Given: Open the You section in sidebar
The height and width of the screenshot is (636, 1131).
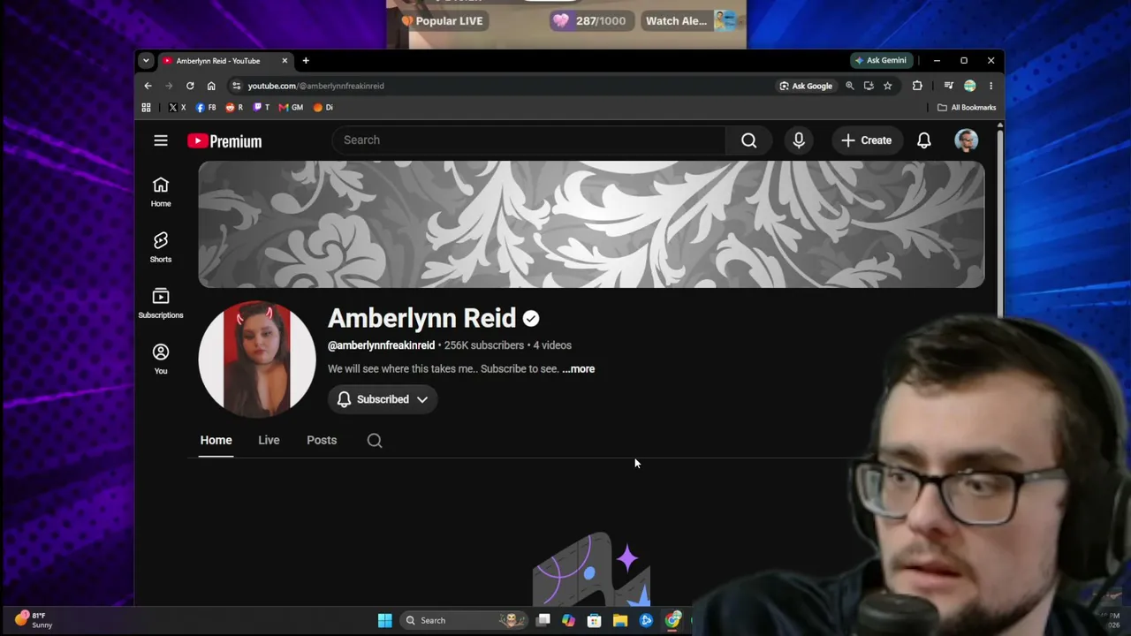Looking at the screenshot, I should (161, 359).
